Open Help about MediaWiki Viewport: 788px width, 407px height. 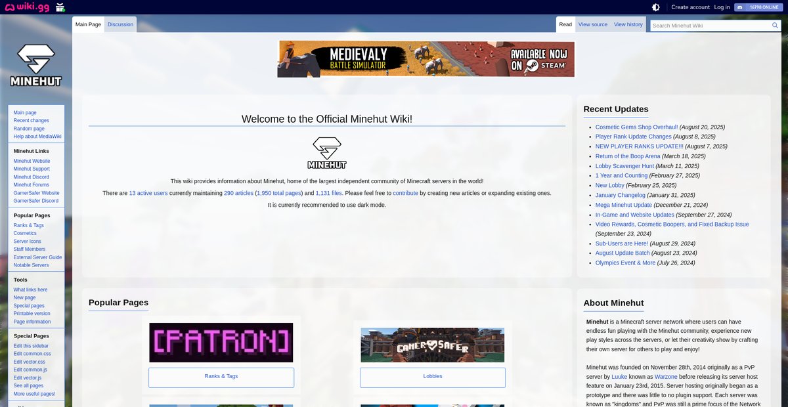37,137
